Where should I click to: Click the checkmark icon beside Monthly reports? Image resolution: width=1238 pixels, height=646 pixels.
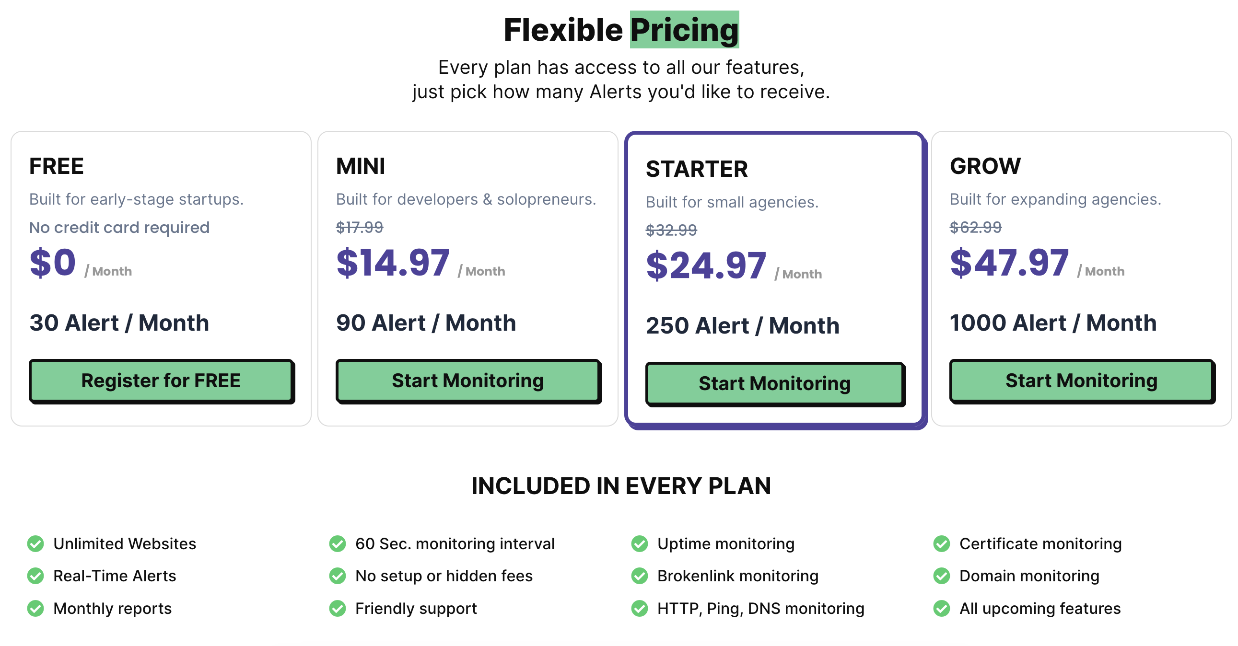(35, 609)
